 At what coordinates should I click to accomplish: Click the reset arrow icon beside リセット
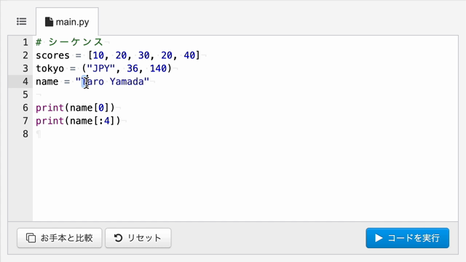click(118, 238)
